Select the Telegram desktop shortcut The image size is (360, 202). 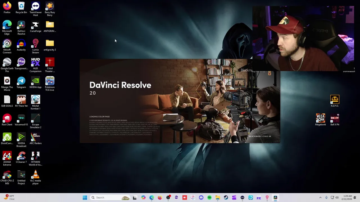(21, 83)
